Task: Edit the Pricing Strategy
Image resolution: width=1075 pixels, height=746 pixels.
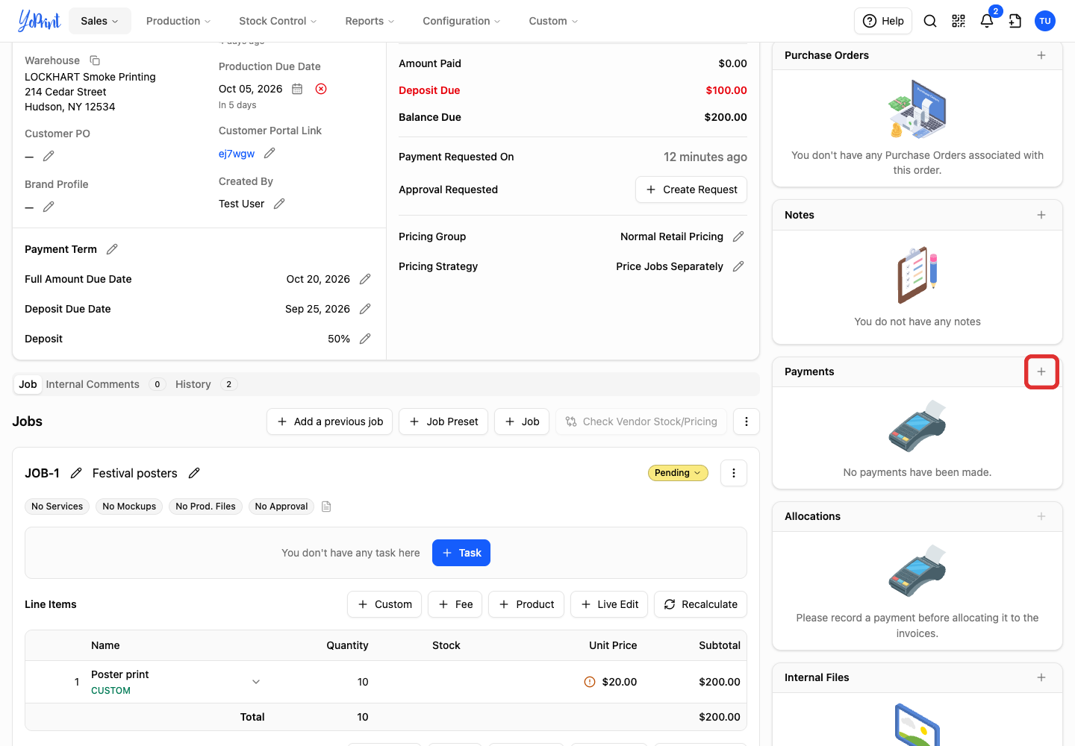Action: [738, 266]
